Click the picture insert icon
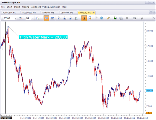The width and height of the screenshot is (156, 120). [x=115, y=18]
